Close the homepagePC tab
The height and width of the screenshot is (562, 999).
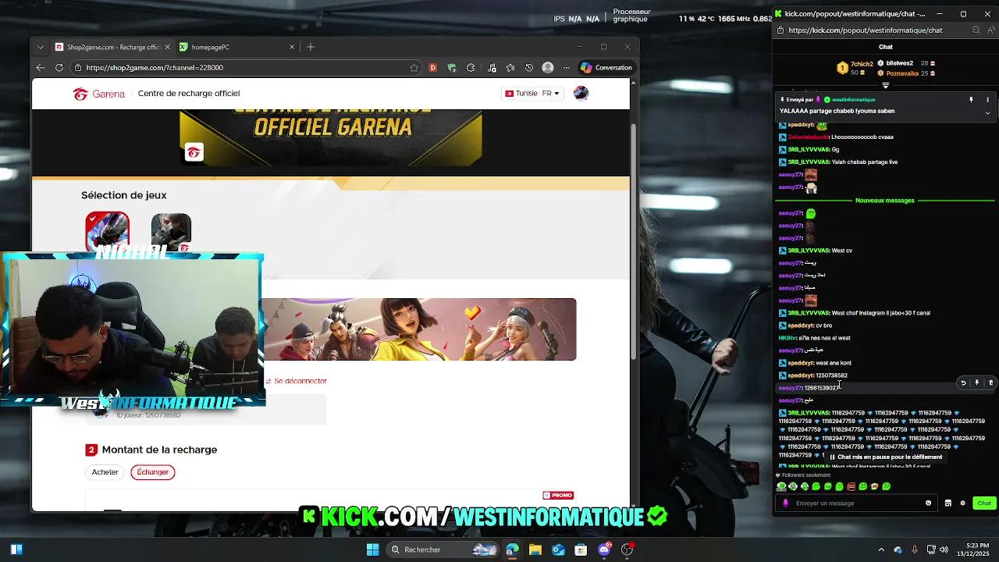pyautogui.click(x=292, y=47)
